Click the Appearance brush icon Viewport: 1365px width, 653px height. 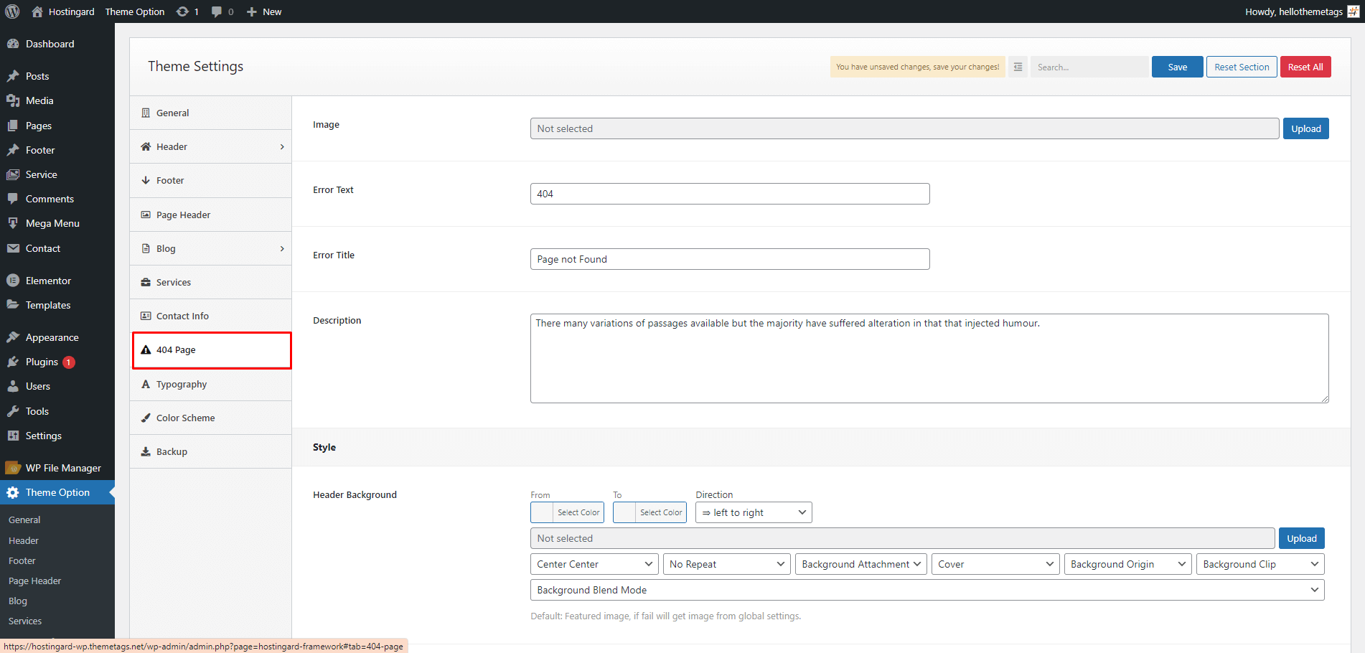click(x=13, y=337)
